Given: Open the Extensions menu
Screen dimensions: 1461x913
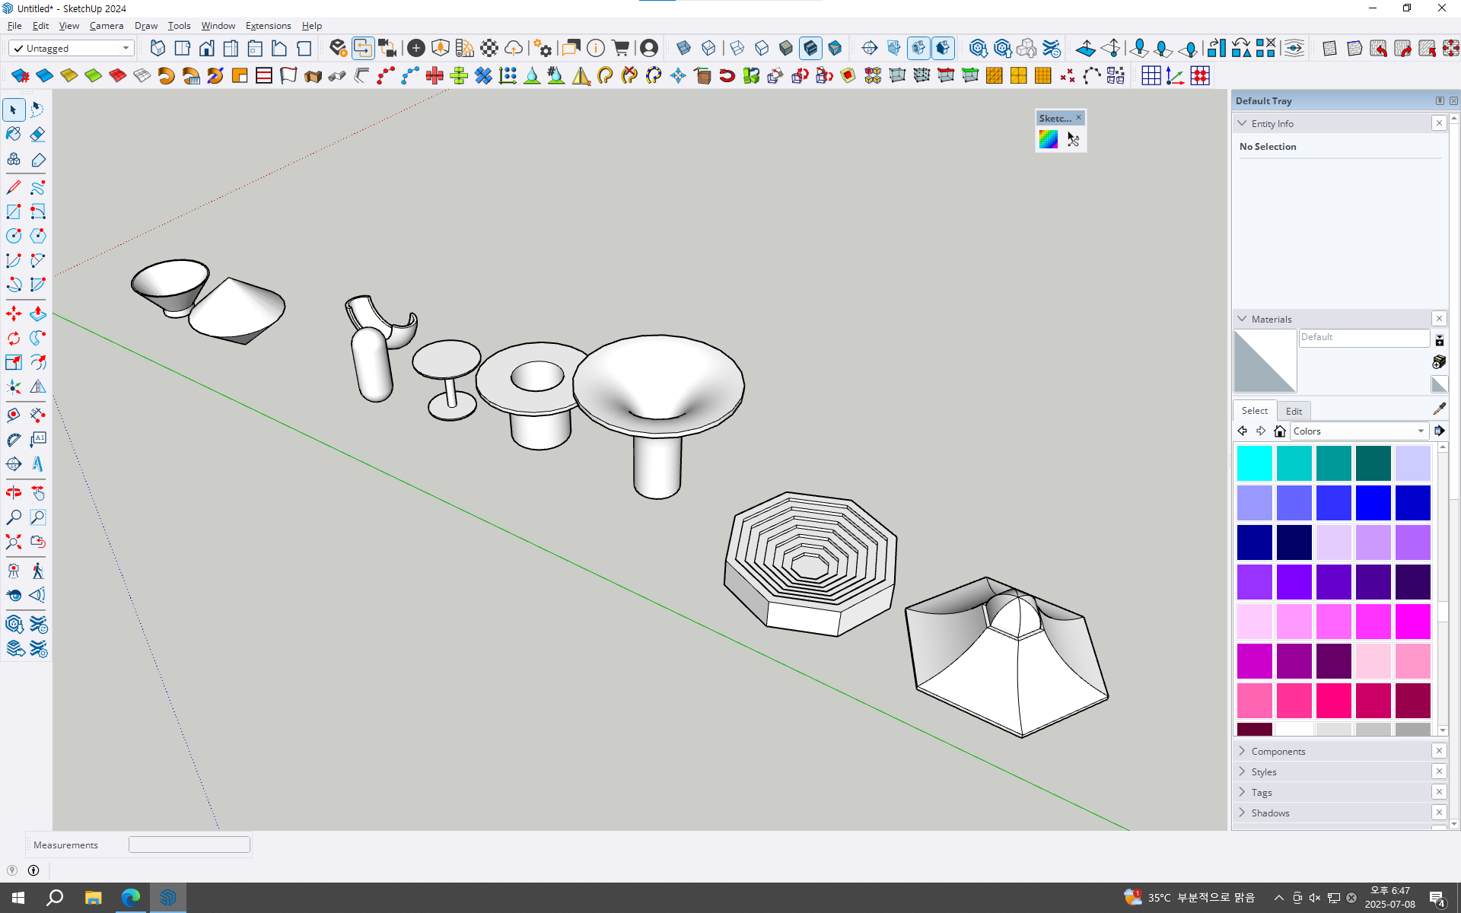Looking at the screenshot, I should click(268, 25).
